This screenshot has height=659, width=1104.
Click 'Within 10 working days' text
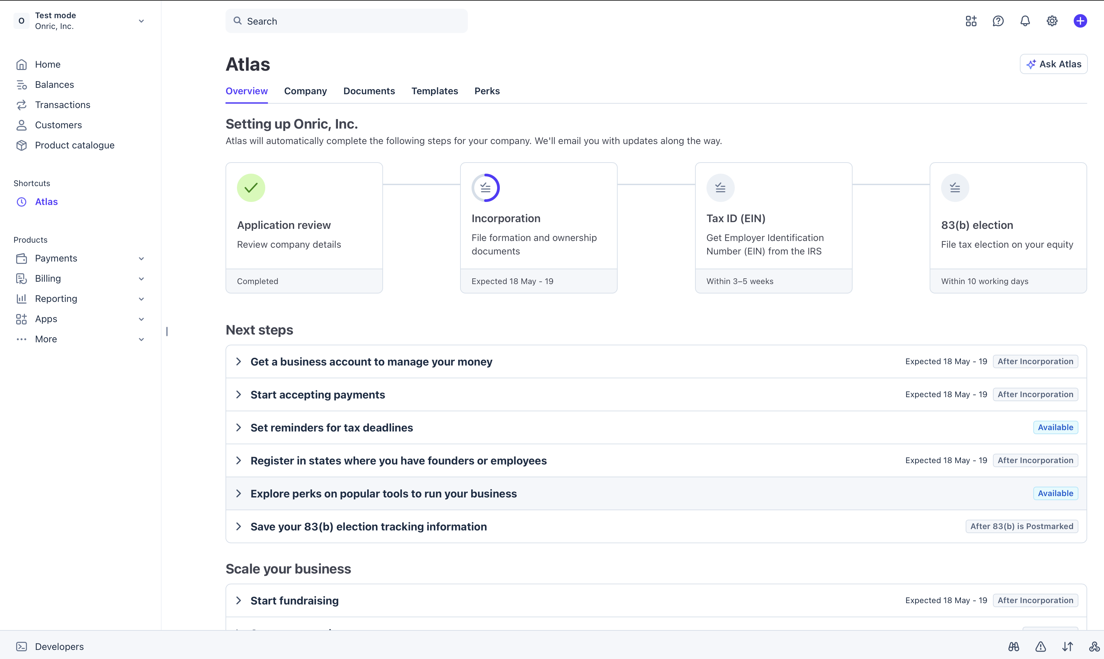[985, 281]
